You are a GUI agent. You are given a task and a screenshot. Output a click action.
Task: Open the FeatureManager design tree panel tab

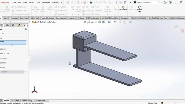click(2, 25)
